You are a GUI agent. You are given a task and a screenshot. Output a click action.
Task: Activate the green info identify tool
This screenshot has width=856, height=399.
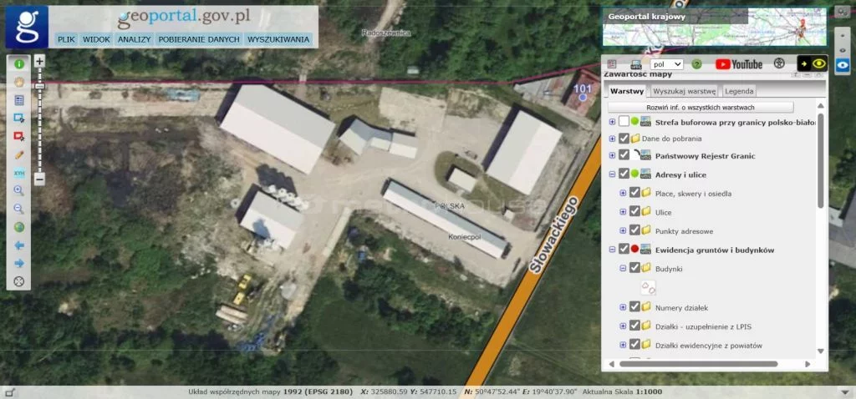pos(19,64)
